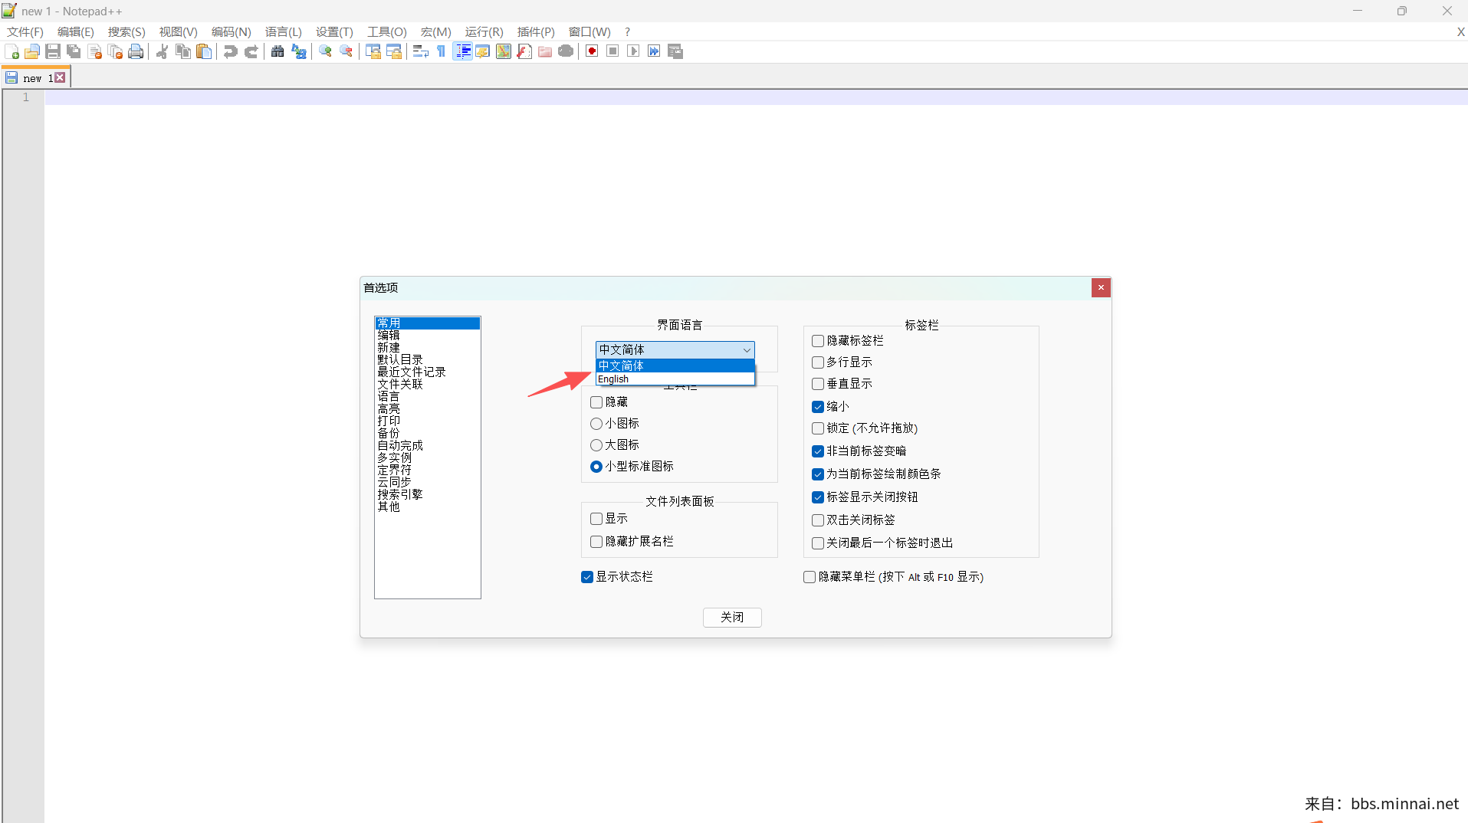Open the 插件(P) menu
Viewport: 1468px width, 823px height.
(535, 31)
